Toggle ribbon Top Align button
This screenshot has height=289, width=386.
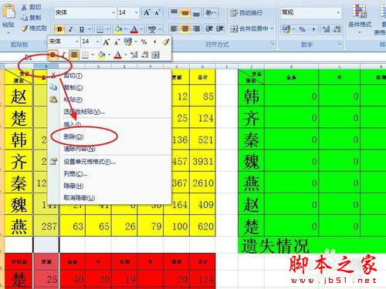coord(174,12)
